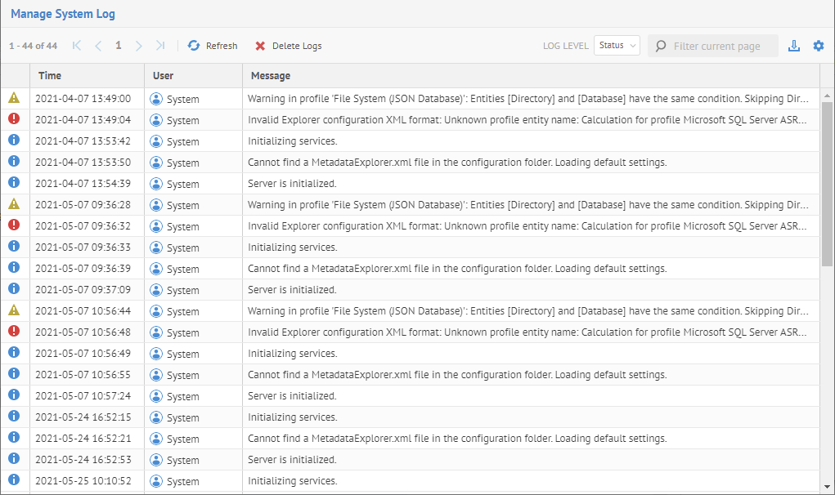This screenshot has height=495, width=835.
Task: Click info icon on 13:53:42 row
Action: click(14, 140)
